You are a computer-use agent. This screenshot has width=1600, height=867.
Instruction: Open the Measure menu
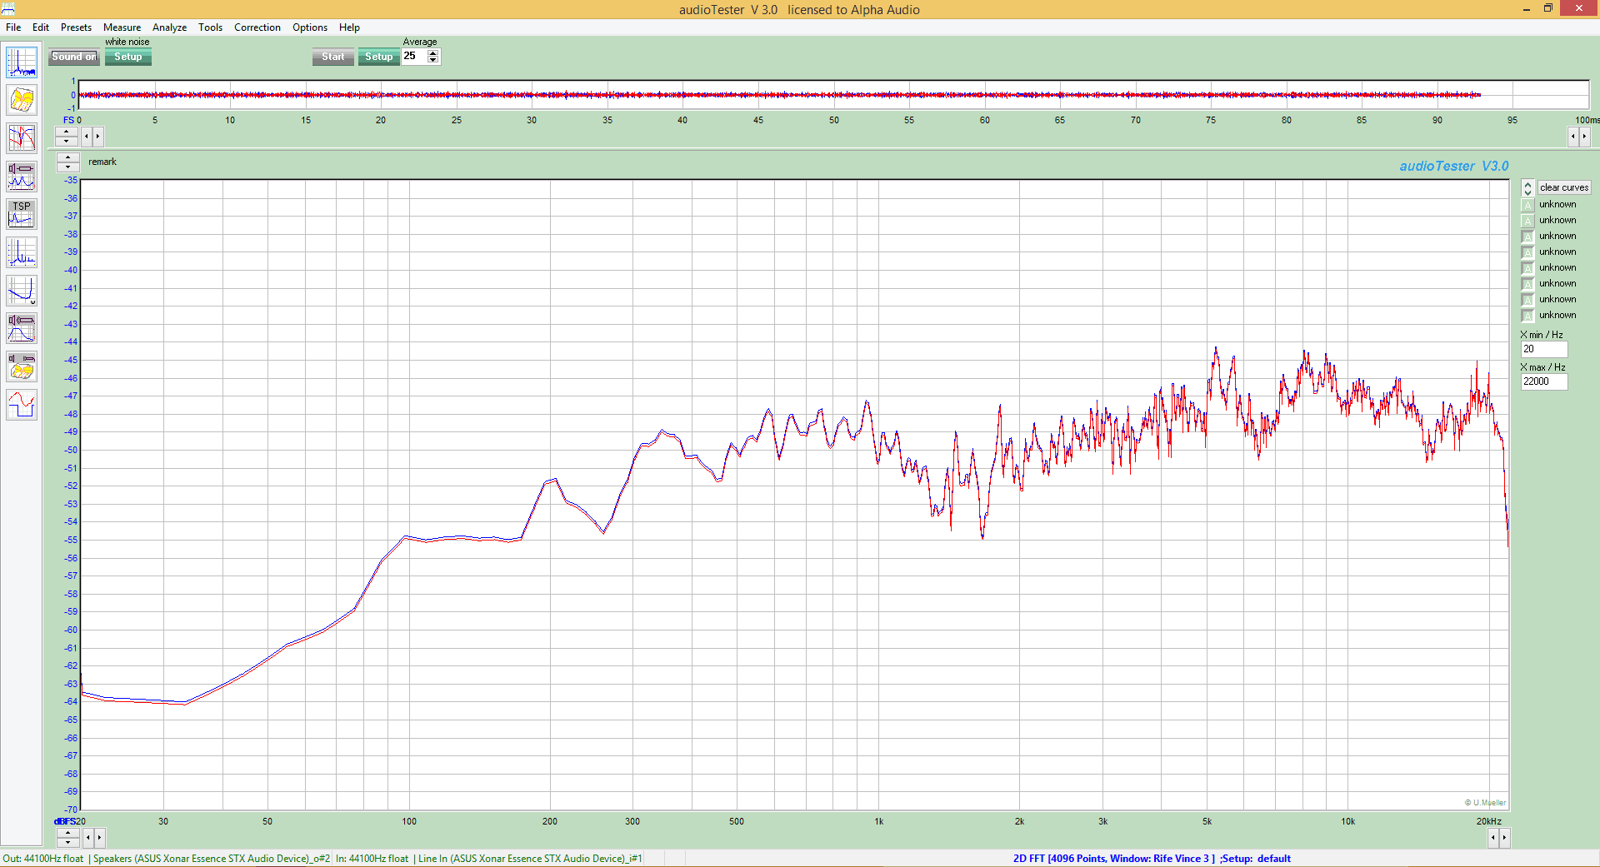(122, 27)
